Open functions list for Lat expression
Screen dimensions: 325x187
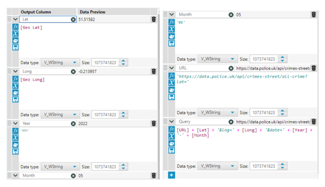[15, 27]
